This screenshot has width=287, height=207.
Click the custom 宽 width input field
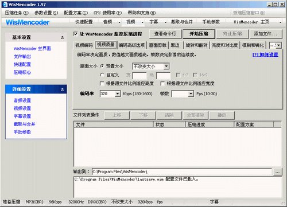[x=139, y=75]
